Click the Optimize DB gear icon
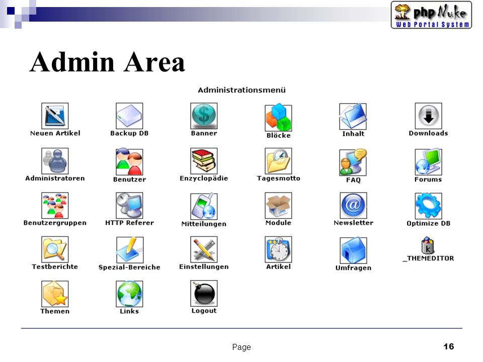483x362 pixels. pyautogui.click(x=429, y=206)
